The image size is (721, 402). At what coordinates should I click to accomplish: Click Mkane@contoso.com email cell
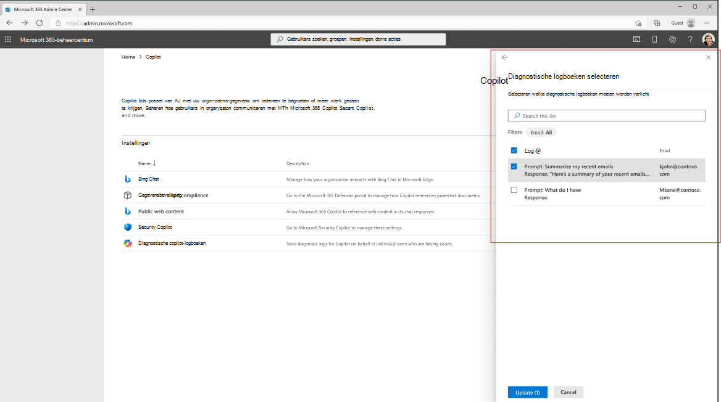click(x=680, y=194)
